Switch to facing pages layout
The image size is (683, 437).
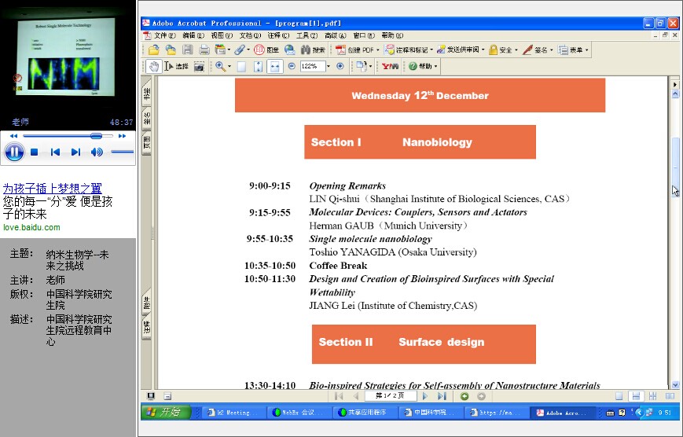pyautogui.click(x=670, y=396)
